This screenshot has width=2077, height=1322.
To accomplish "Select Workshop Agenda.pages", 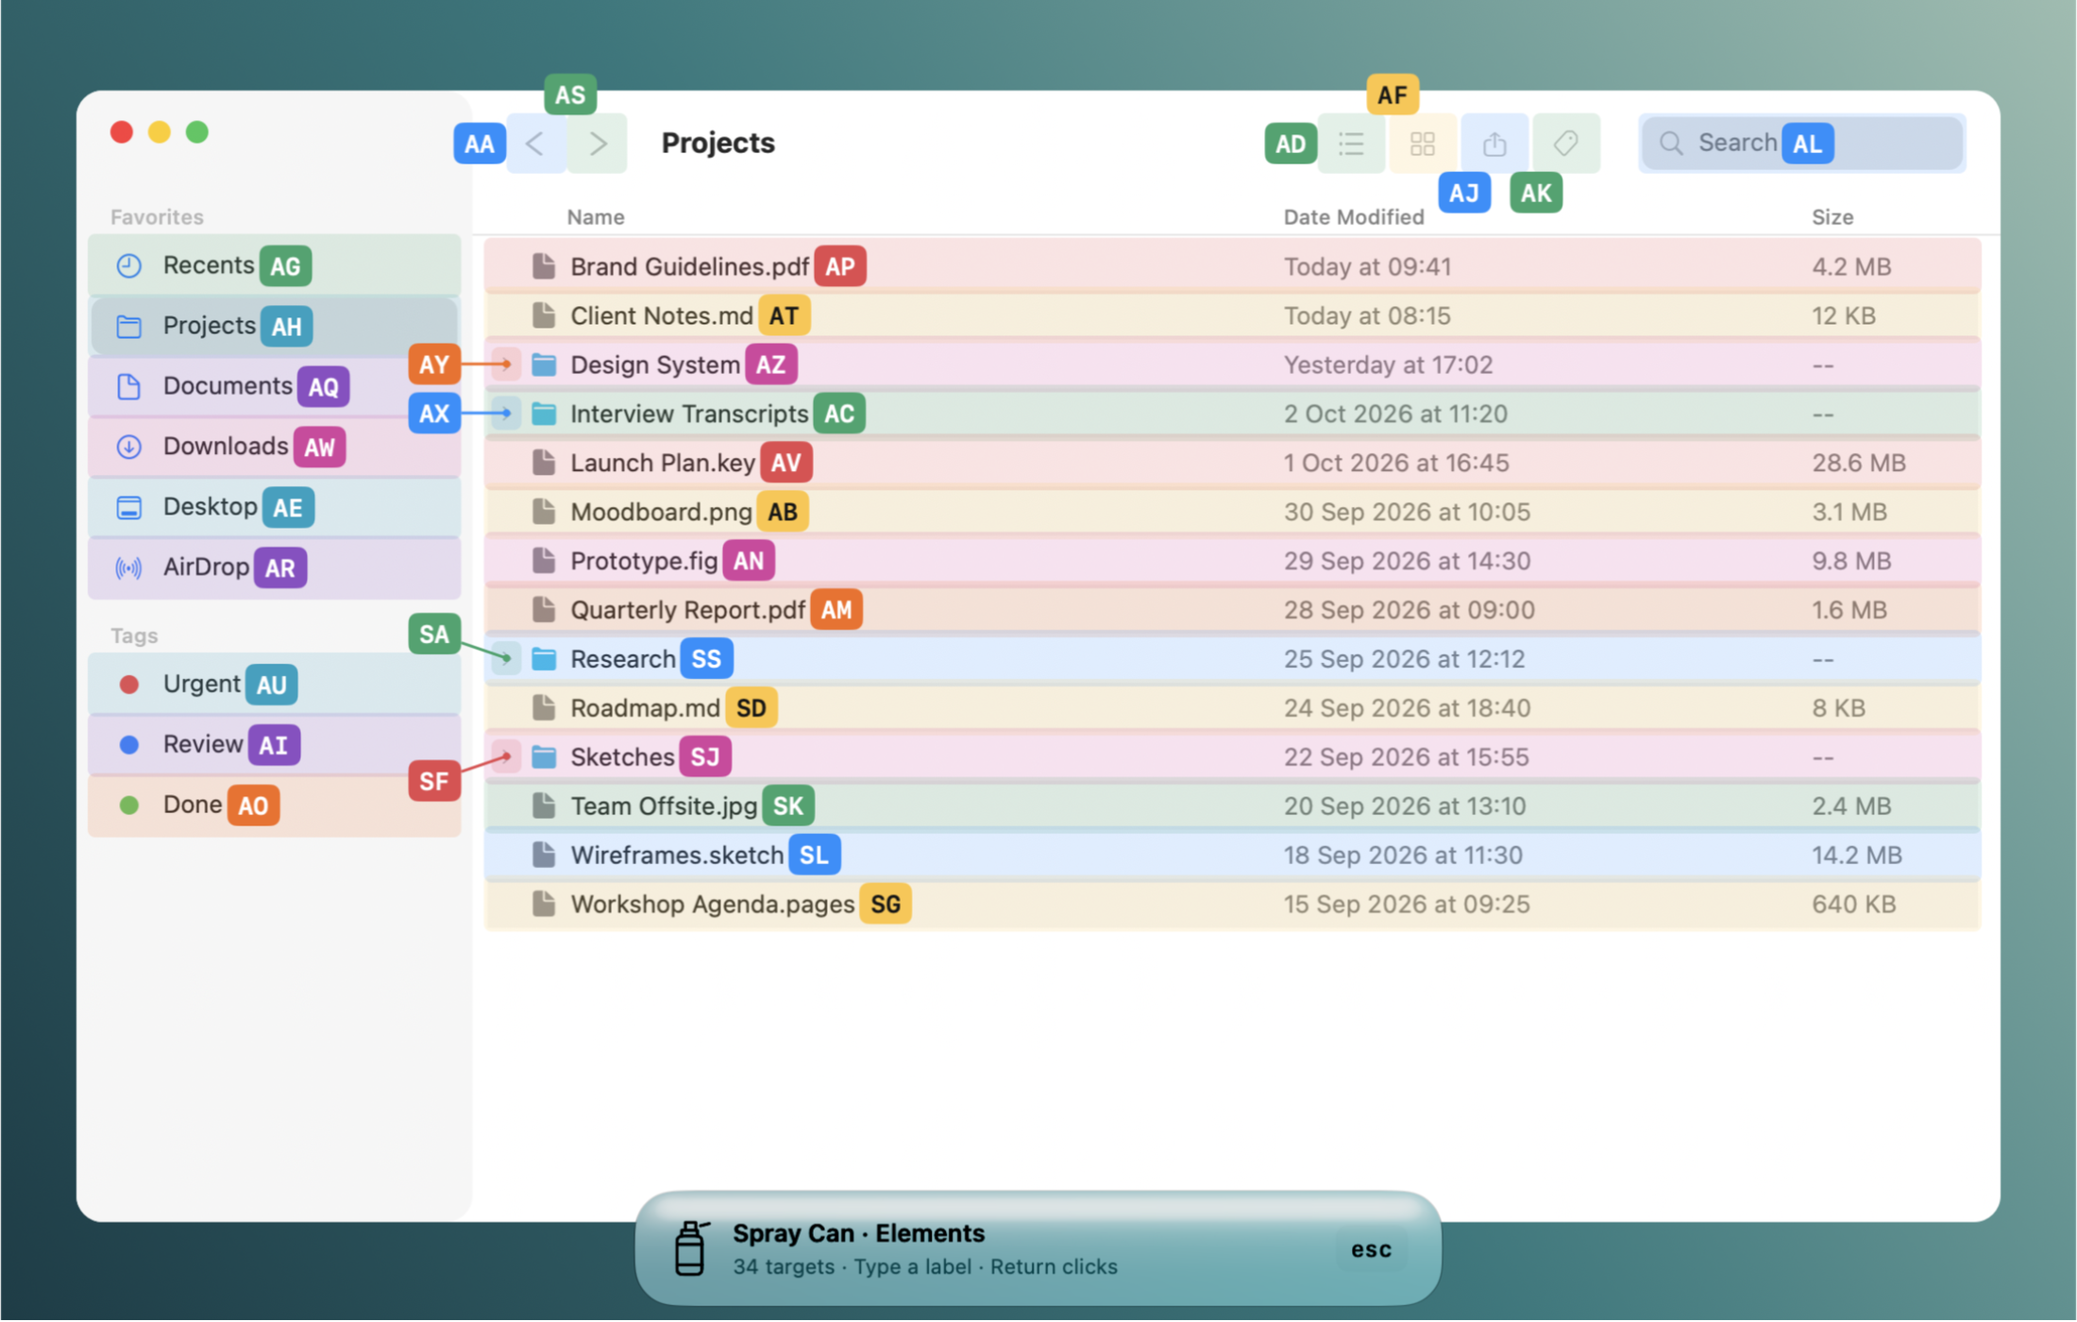I will [x=1232, y=905].
